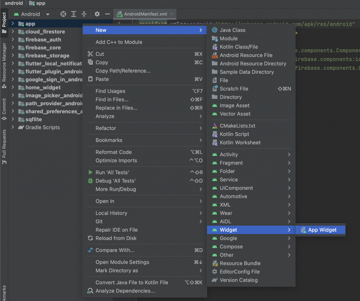Expand the app module node

(13, 24)
